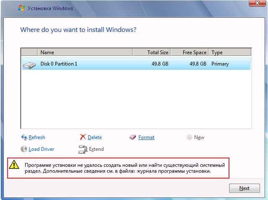Click the 'Where do you want to install Windows?' heading

[x=78, y=30]
